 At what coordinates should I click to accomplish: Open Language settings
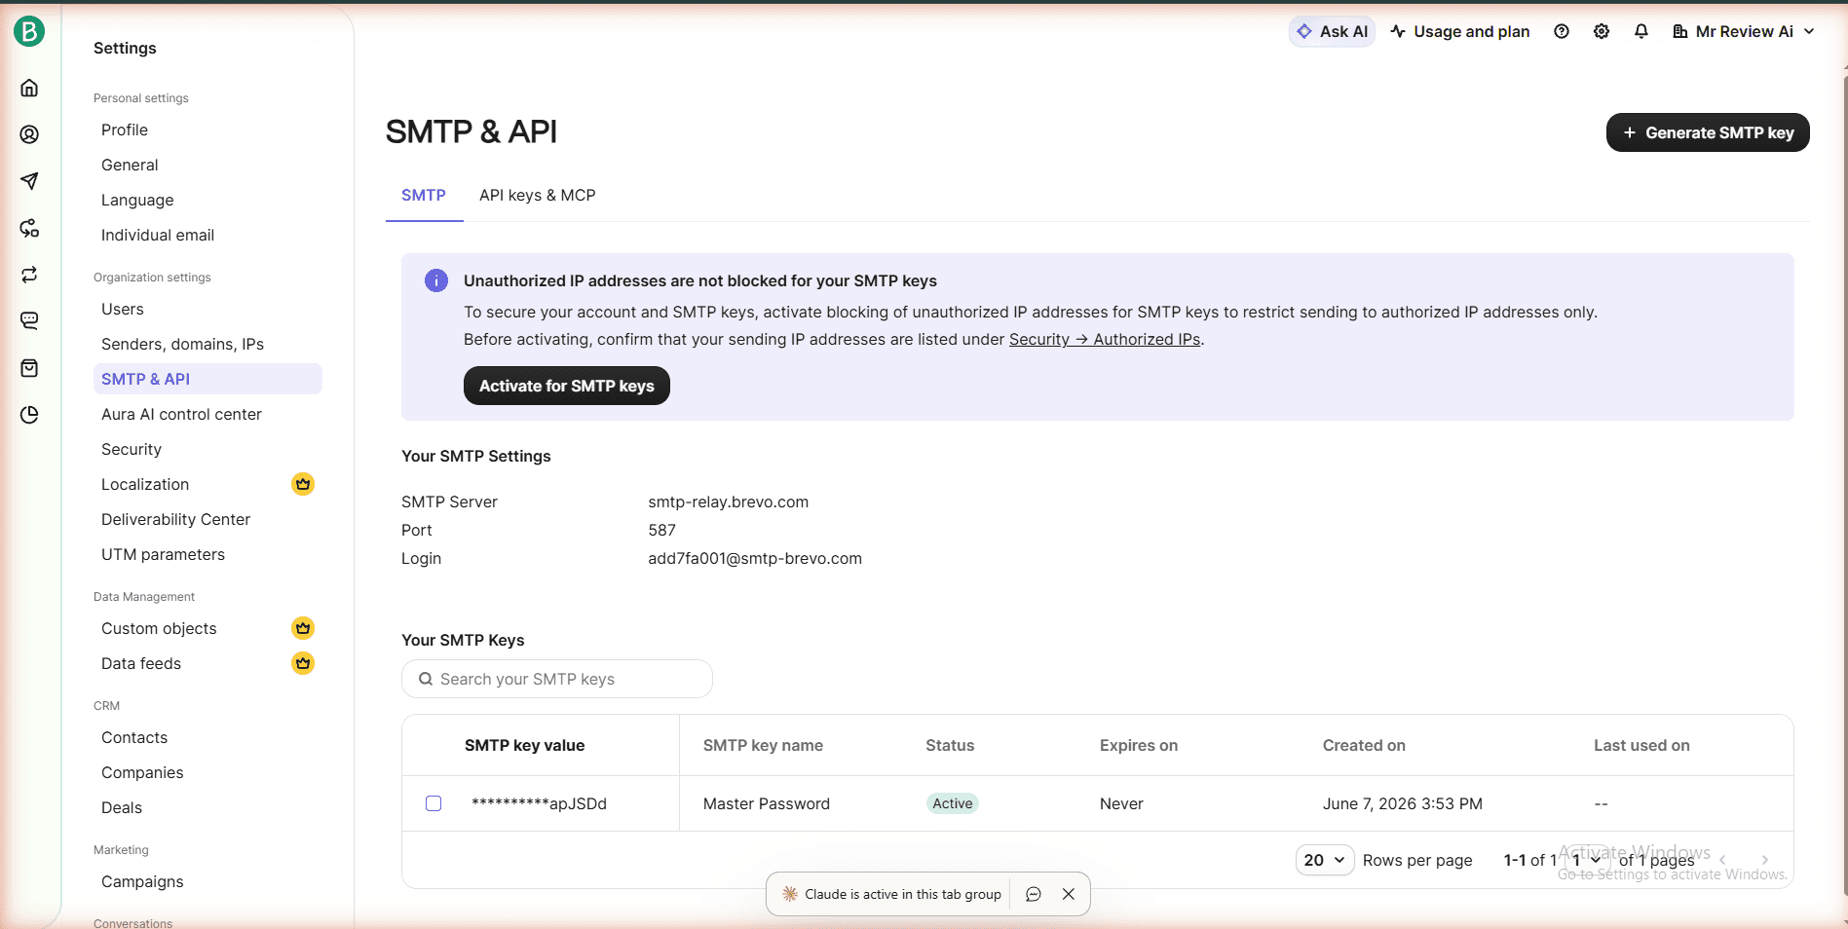pyautogui.click(x=137, y=200)
